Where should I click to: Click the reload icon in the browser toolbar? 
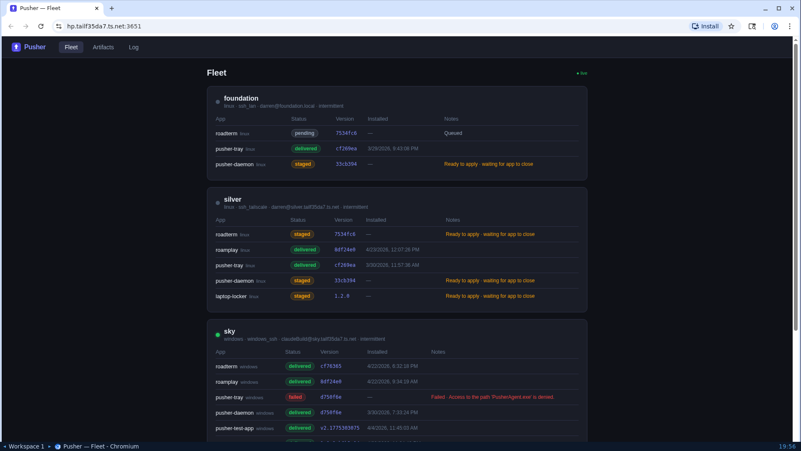[40, 26]
